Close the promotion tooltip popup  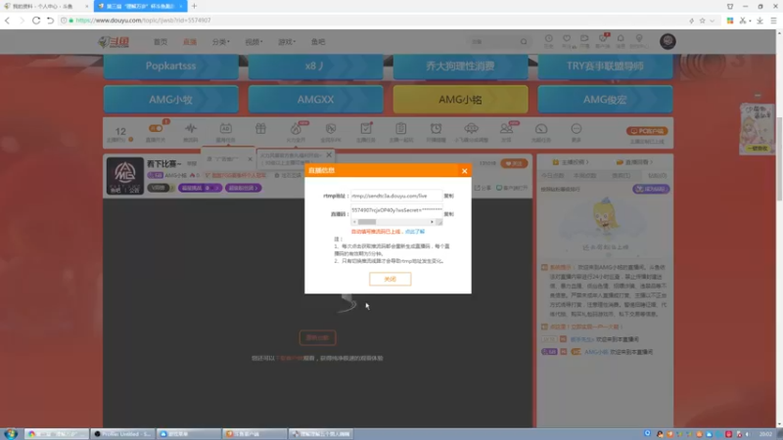click(x=250, y=159)
